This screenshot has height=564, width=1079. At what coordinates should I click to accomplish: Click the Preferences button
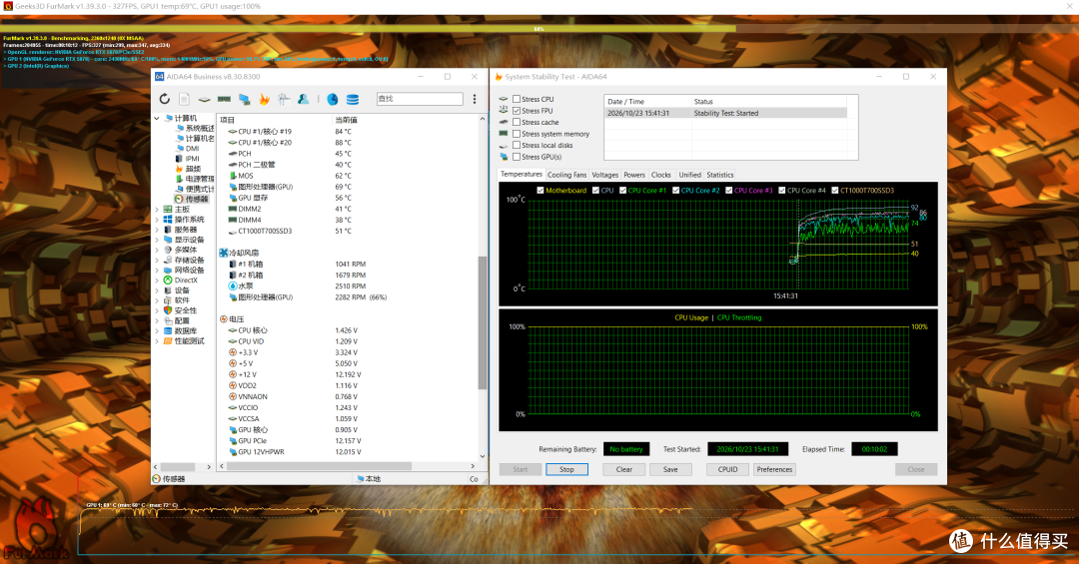point(774,469)
